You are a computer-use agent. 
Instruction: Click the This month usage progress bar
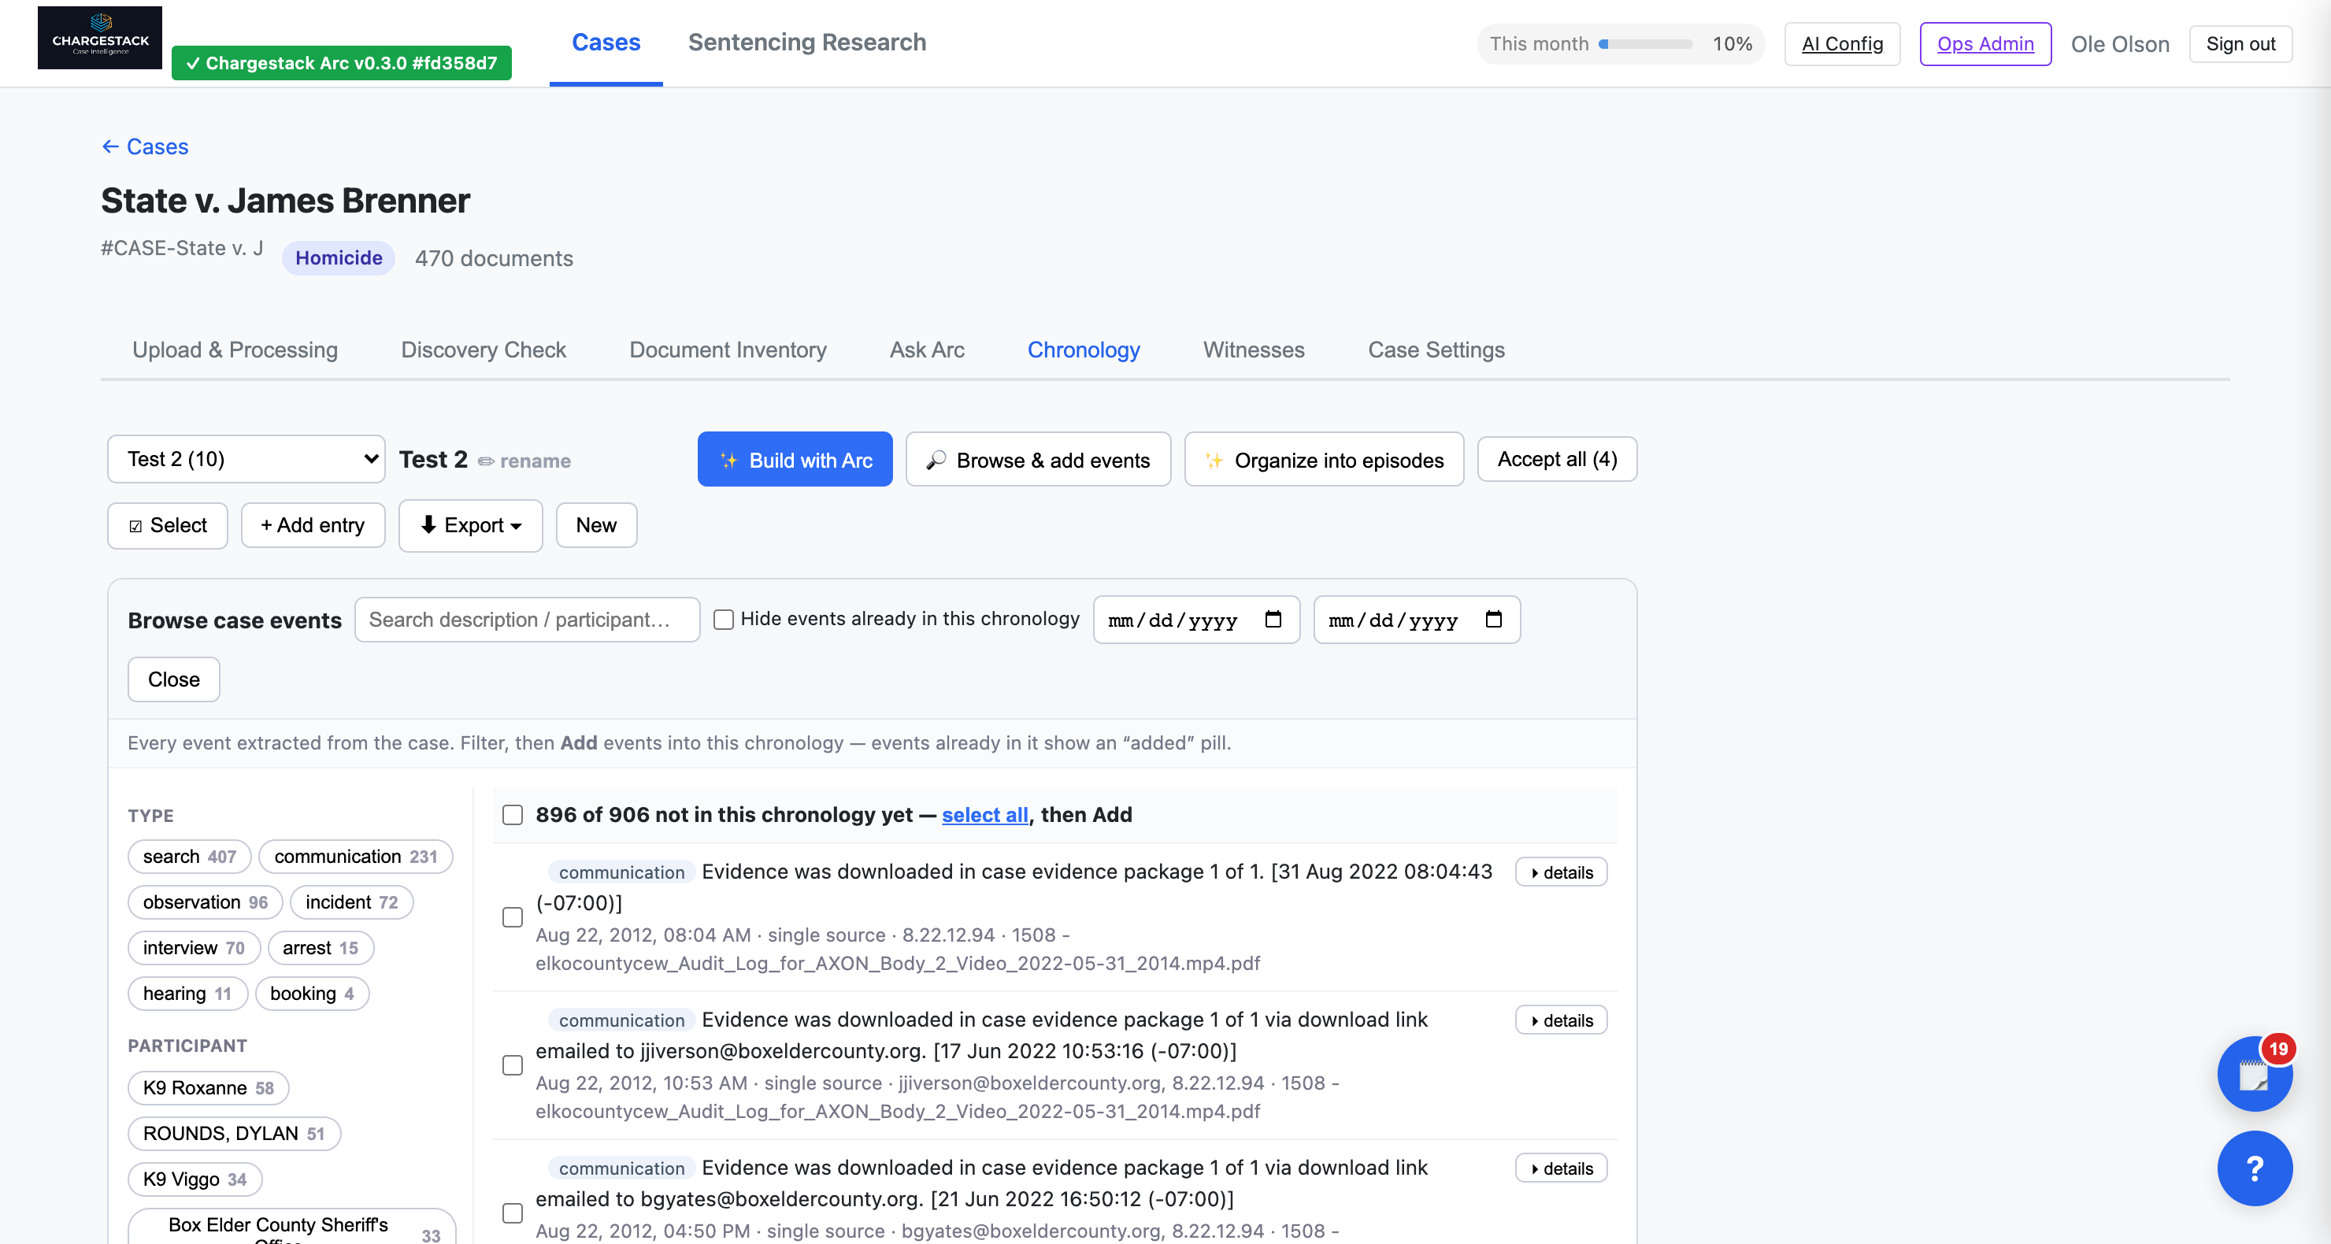[1645, 43]
